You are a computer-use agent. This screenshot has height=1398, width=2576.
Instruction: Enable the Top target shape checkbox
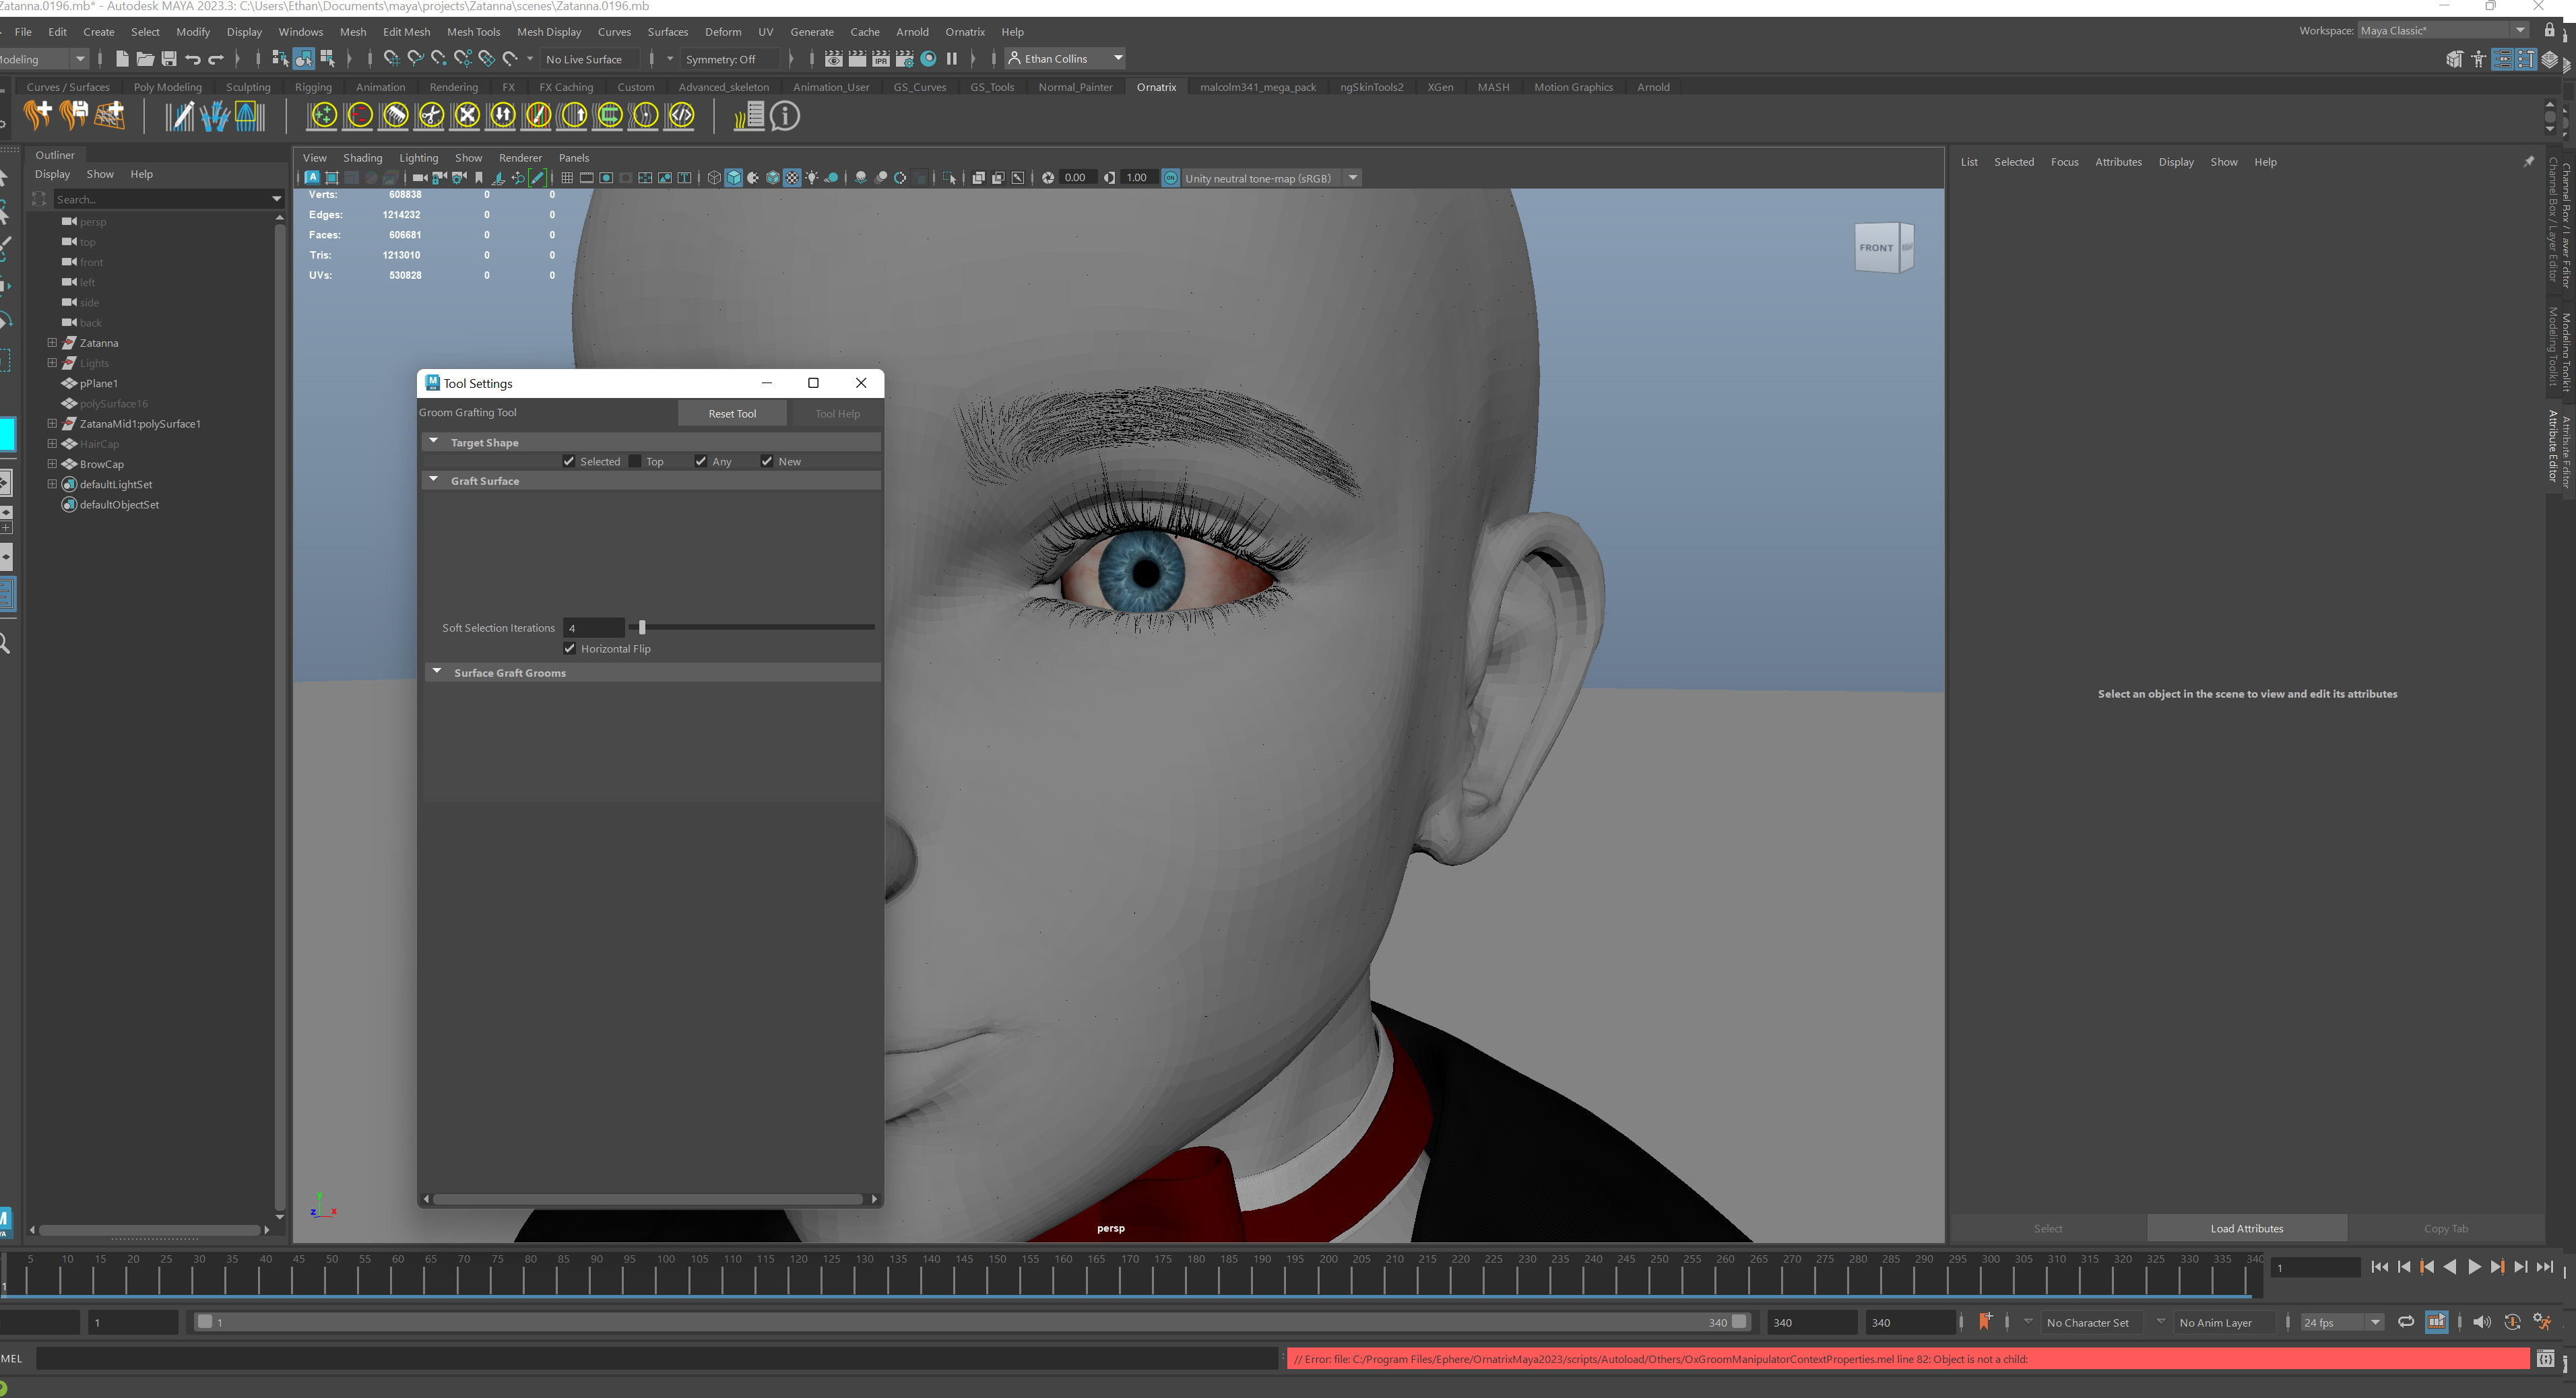(x=635, y=462)
